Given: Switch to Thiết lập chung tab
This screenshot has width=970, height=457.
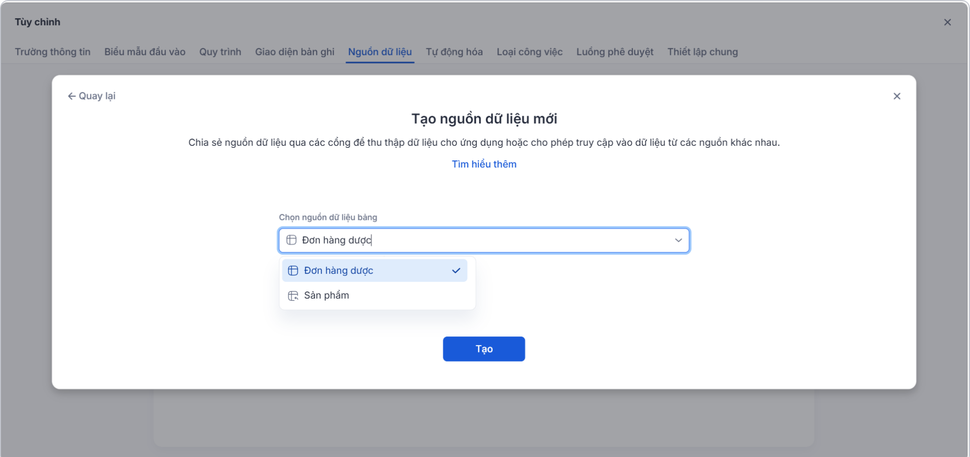Looking at the screenshot, I should (x=702, y=52).
